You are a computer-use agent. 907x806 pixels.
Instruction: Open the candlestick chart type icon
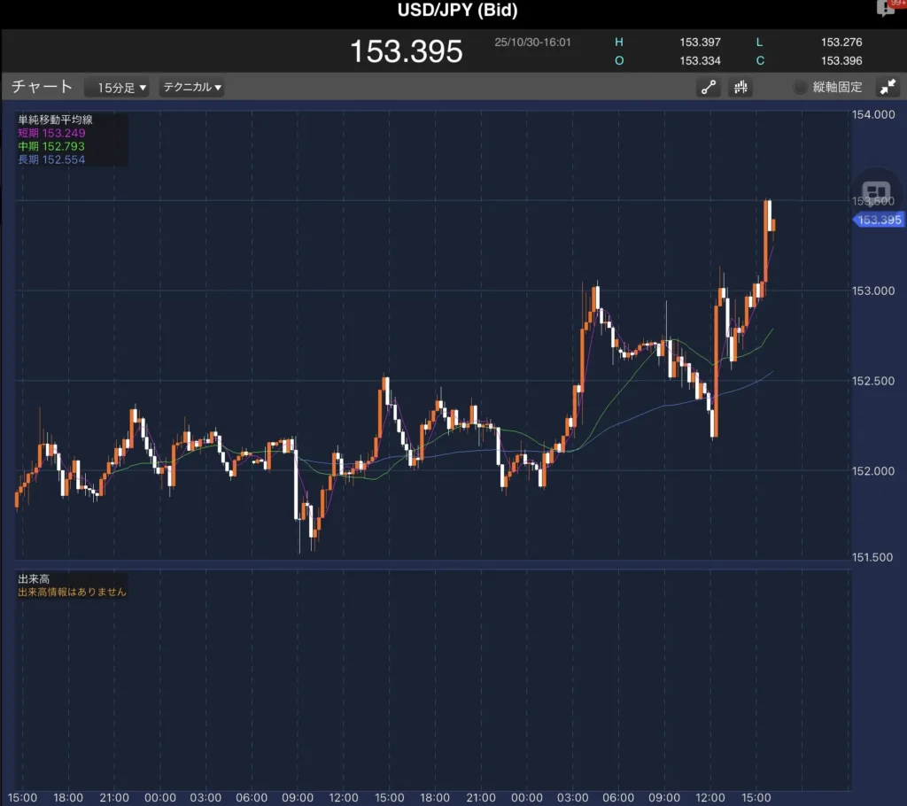[x=740, y=87]
